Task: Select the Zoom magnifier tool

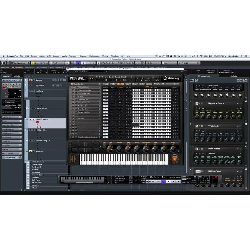Action: (112, 63)
